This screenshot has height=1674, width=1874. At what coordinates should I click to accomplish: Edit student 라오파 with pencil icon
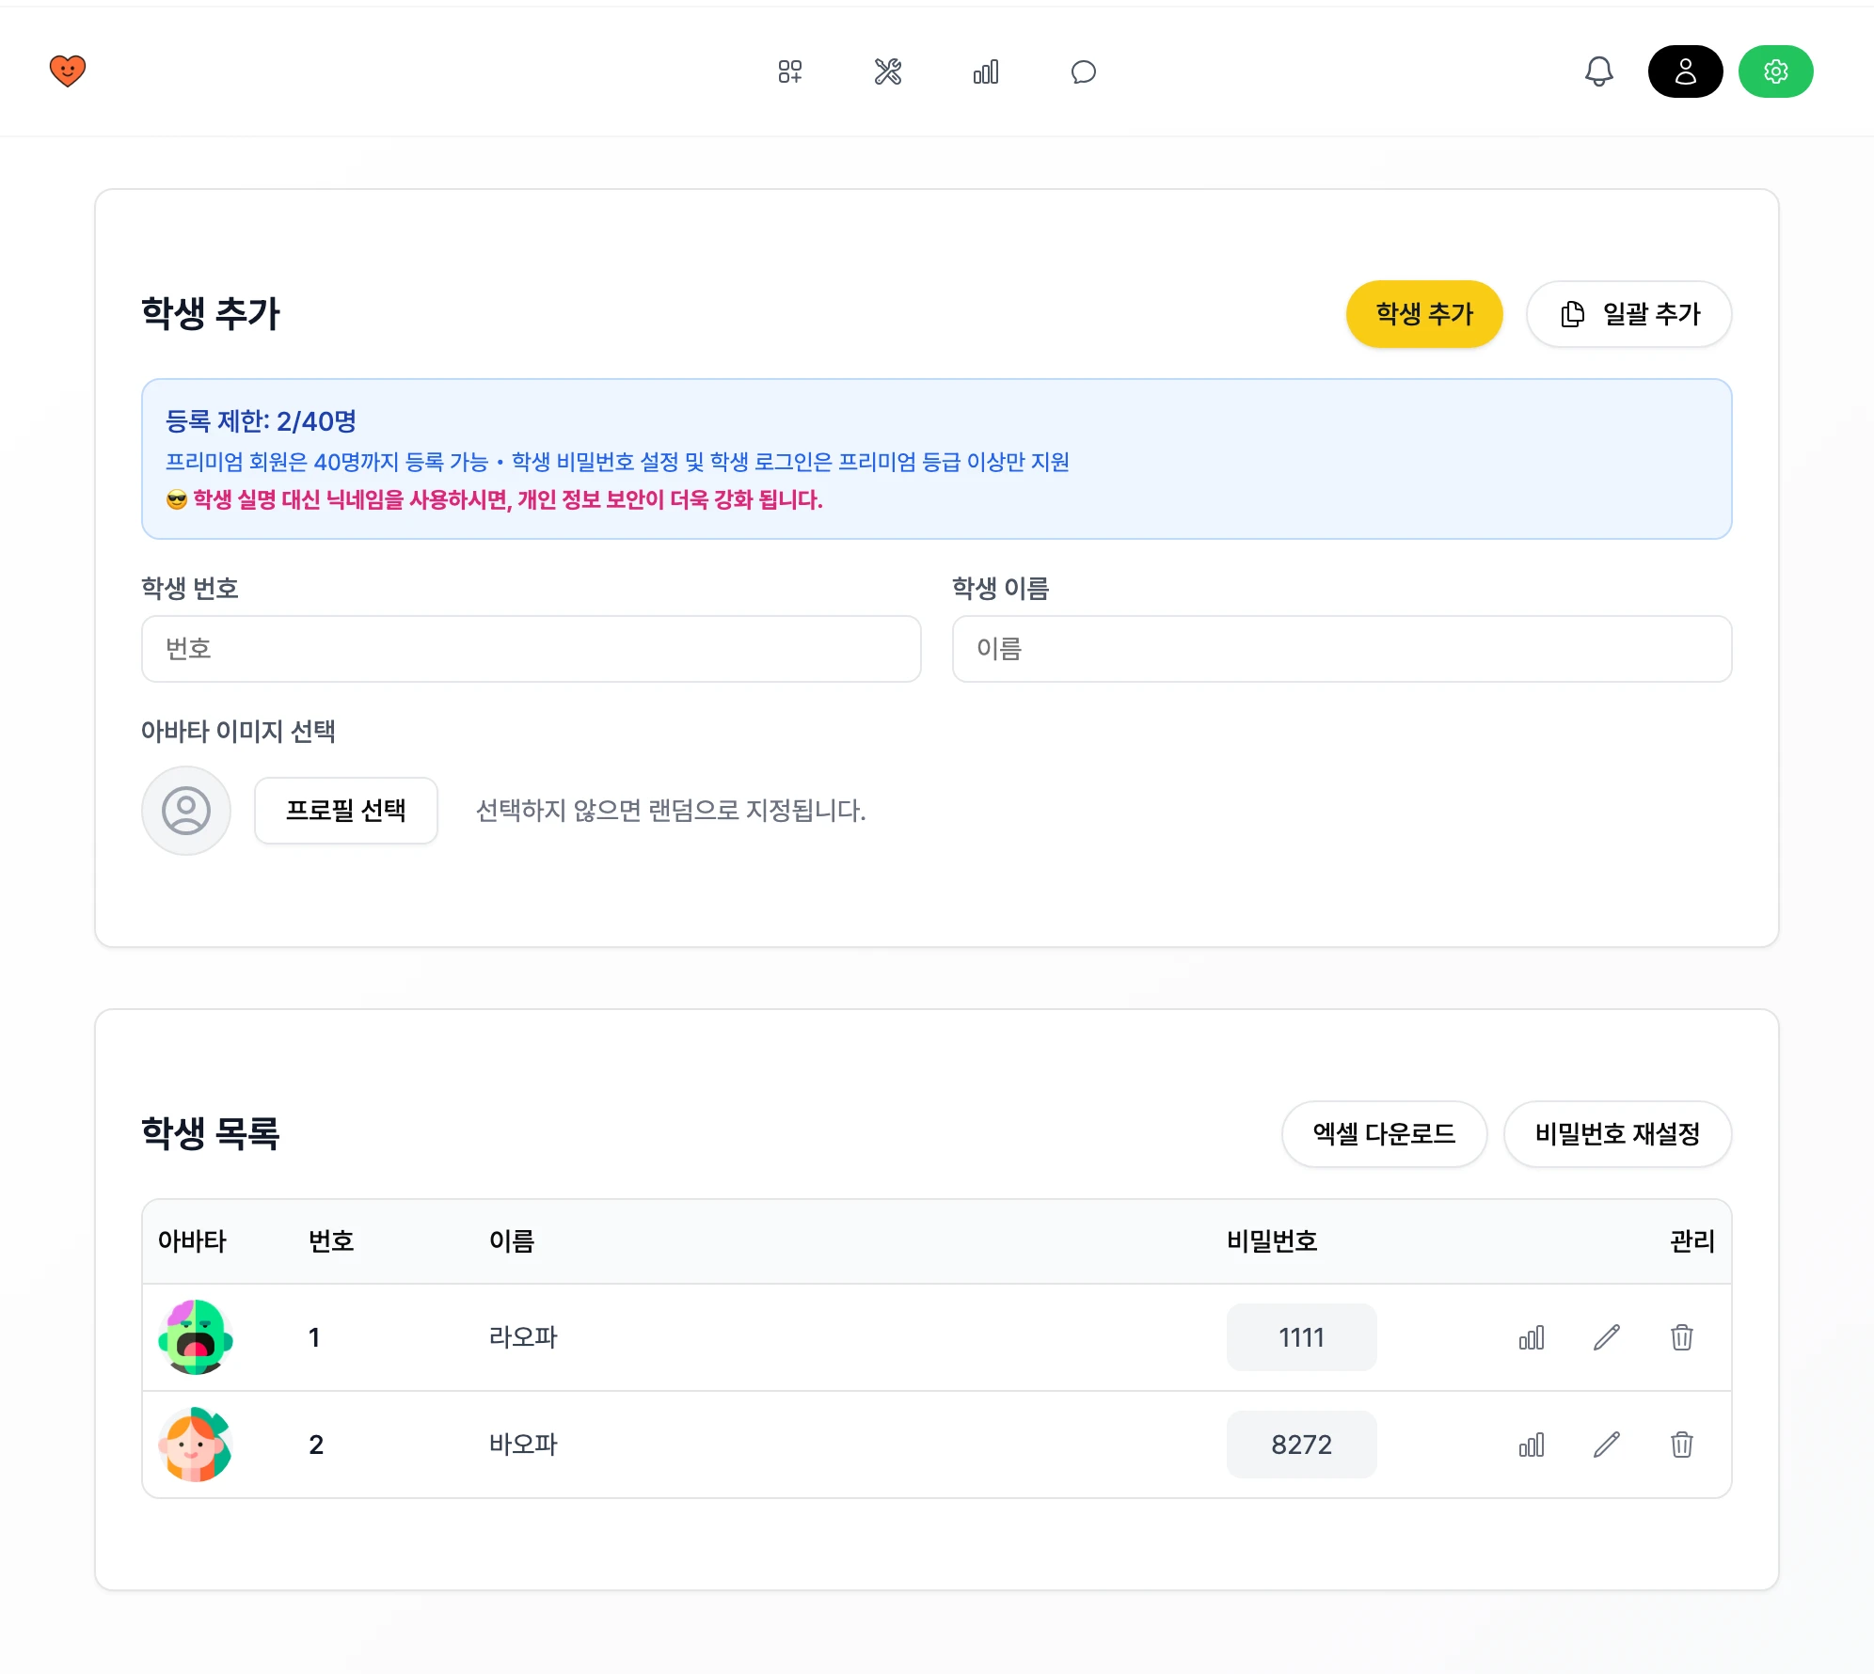[1607, 1337]
